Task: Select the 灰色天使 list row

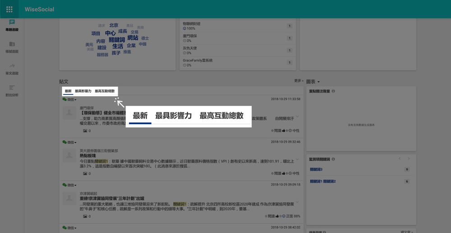Action: click(238, 50)
